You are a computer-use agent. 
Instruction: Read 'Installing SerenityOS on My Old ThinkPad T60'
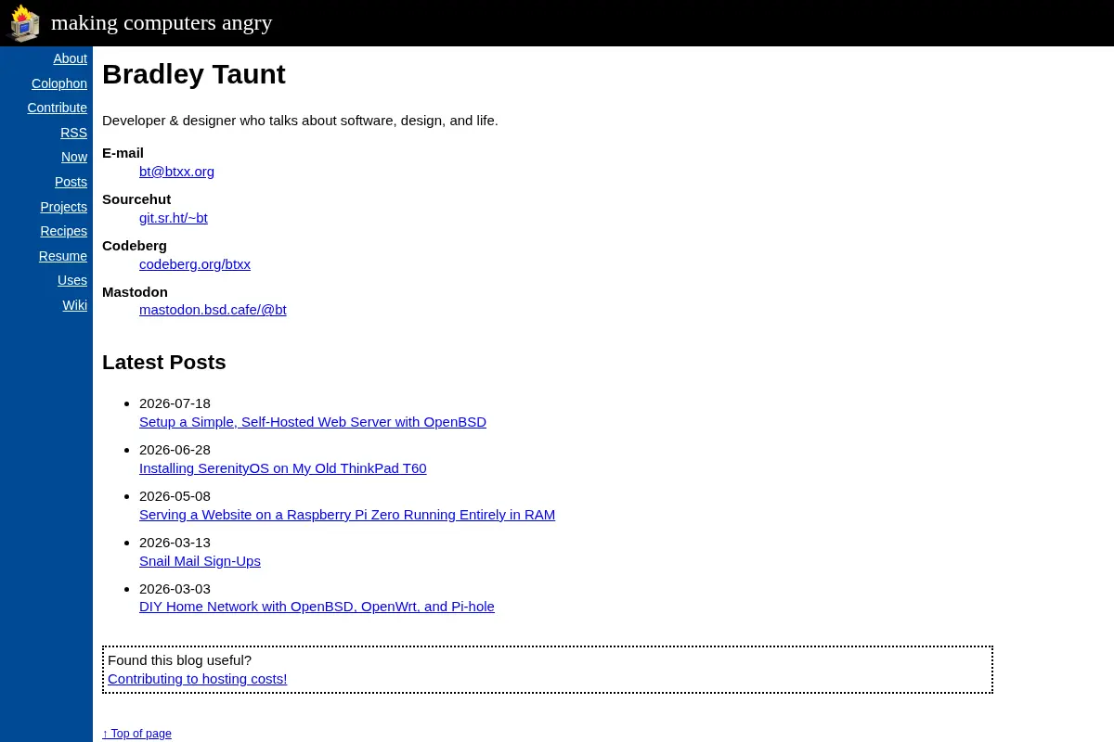pos(283,468)
